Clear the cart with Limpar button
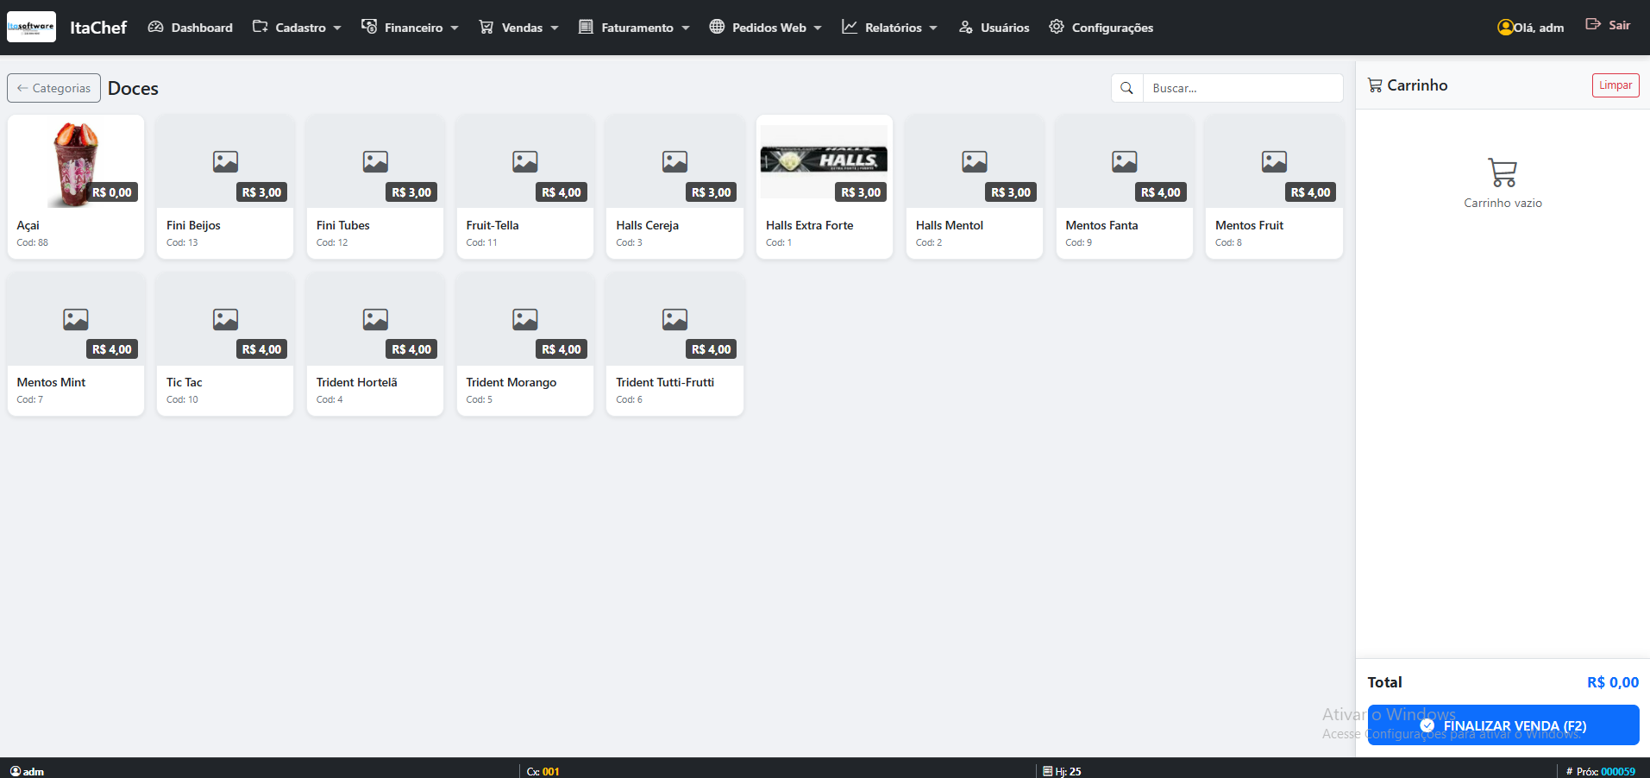Screen dimensions: 1650x778 coord(1615,85)
